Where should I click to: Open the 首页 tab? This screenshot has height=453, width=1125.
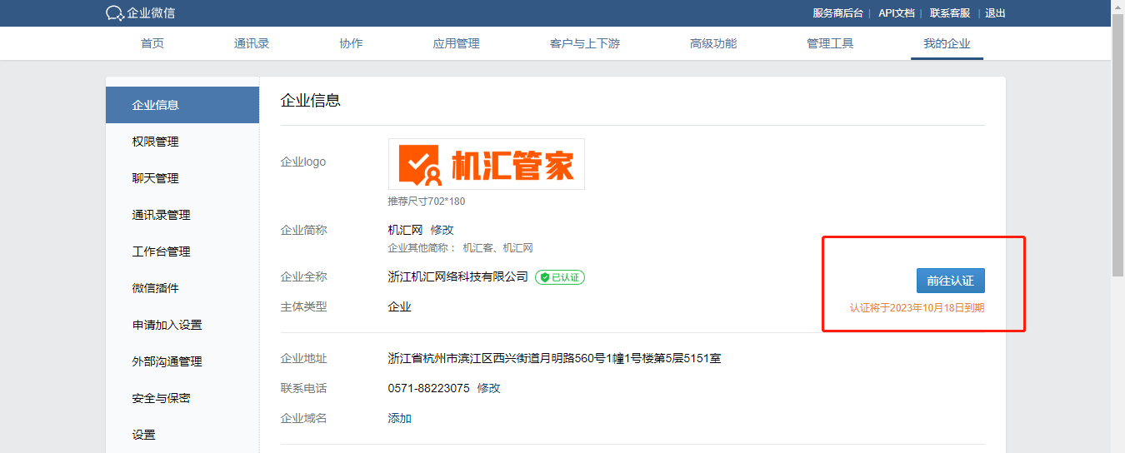tap(152, 43)
